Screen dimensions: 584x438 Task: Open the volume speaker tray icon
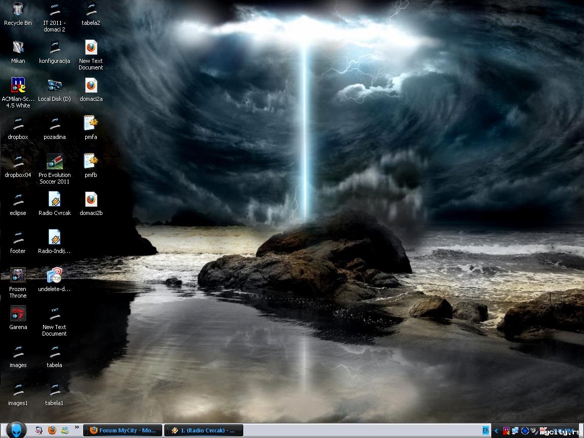[x=533, y=430]
